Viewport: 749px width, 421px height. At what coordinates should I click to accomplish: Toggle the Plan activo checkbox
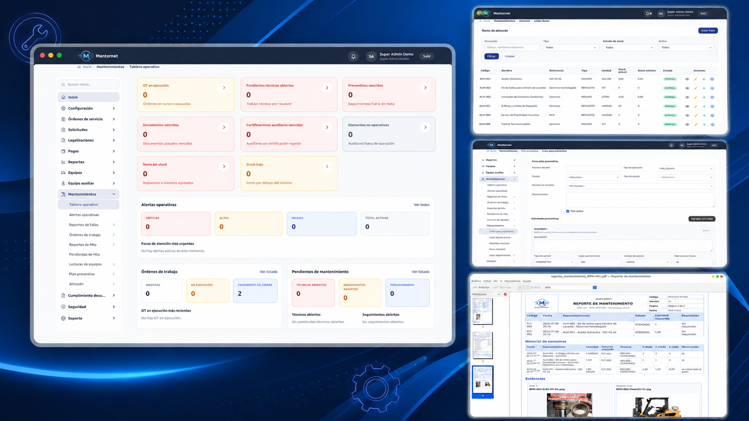coord(568,211)
